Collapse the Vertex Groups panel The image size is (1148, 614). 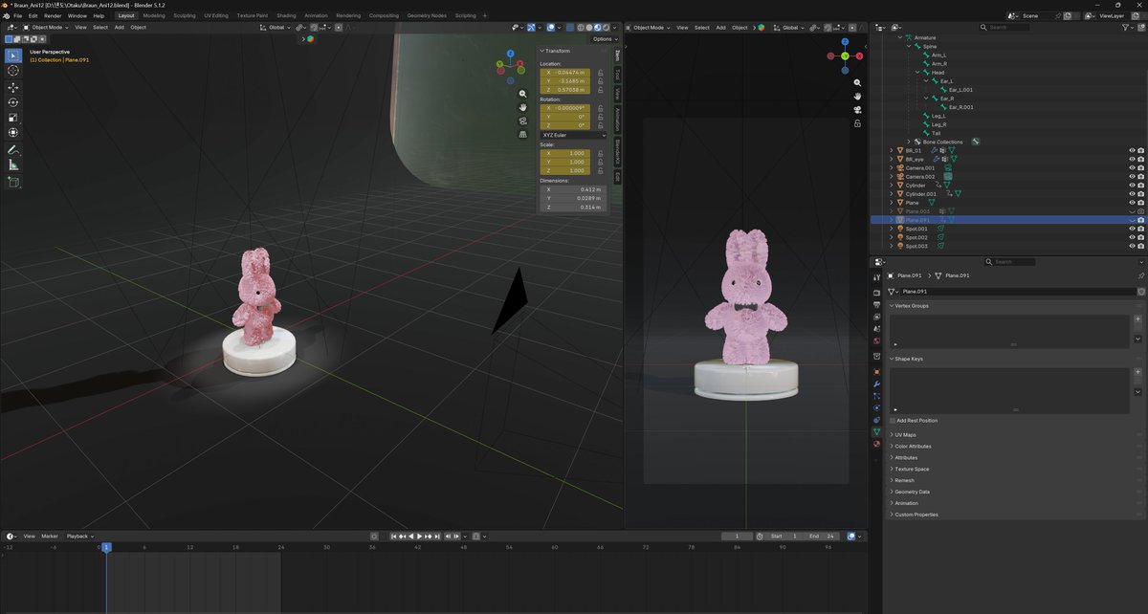tap(909, 306)
